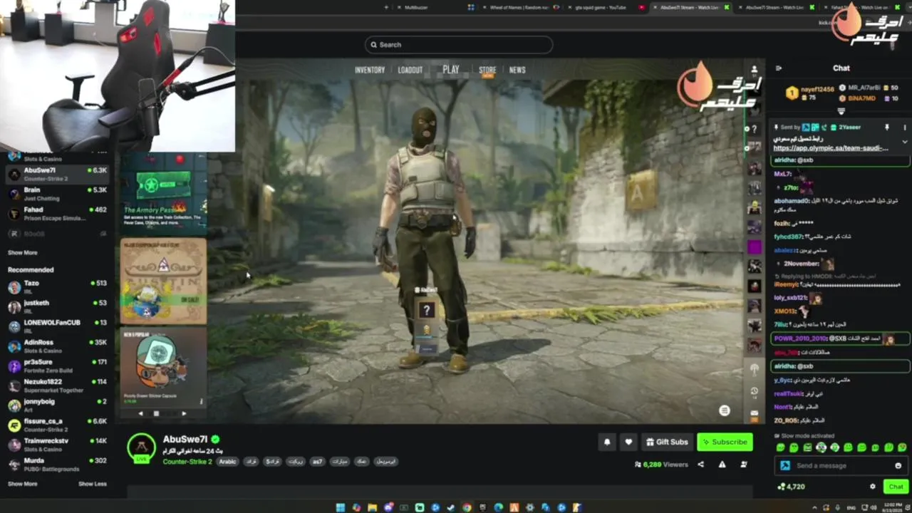Click the CS2 profile icon at sidebar top
Viewport: 912px width, 513px height.
[x=755, y=70]
